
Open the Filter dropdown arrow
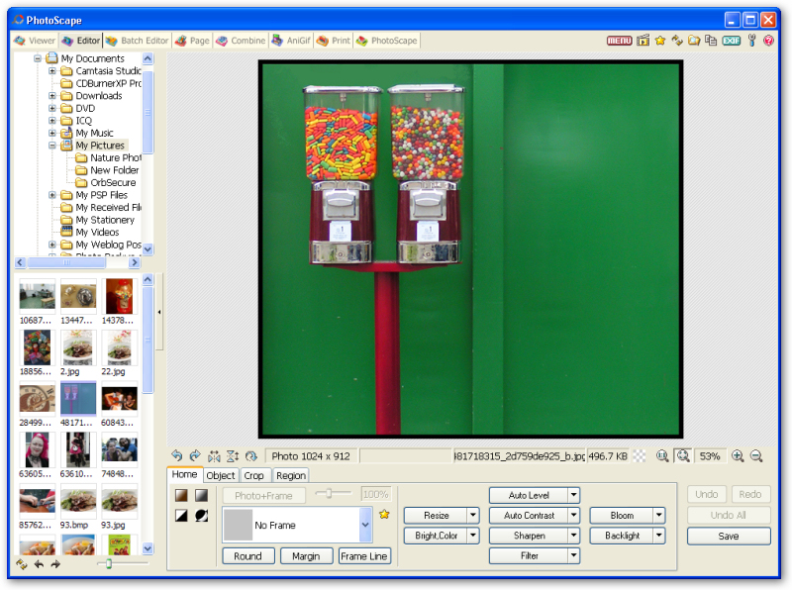coord(573,556)
